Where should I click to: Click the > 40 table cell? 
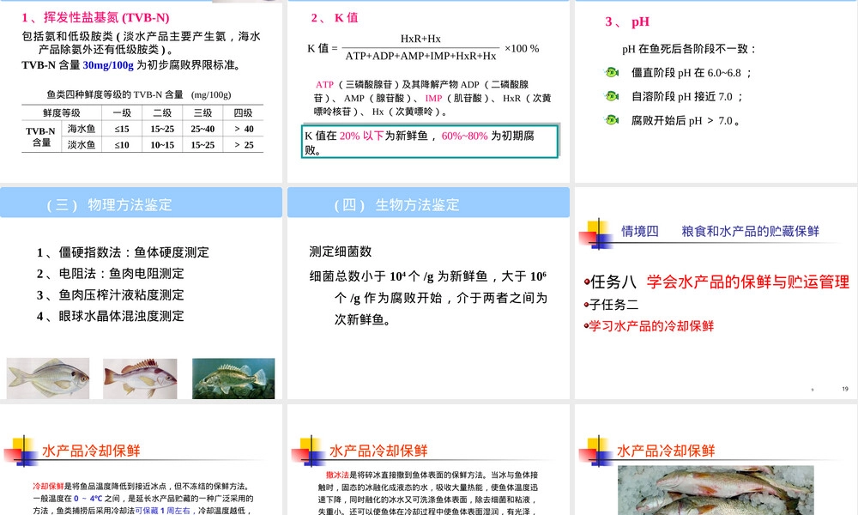point(244,129)
